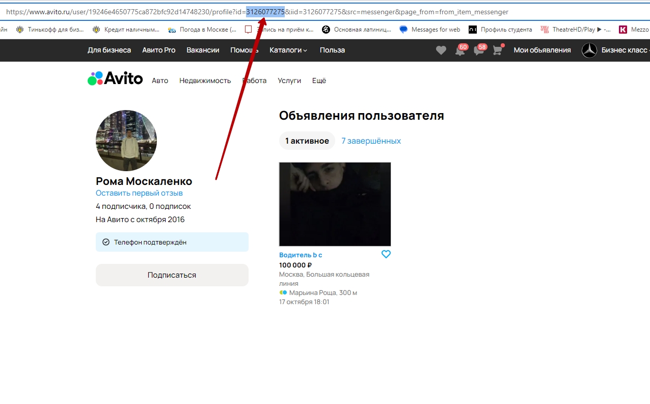Open favorites heart icon in header
Viewport: 650px width, 404px height.
click(x=441, y=50)
